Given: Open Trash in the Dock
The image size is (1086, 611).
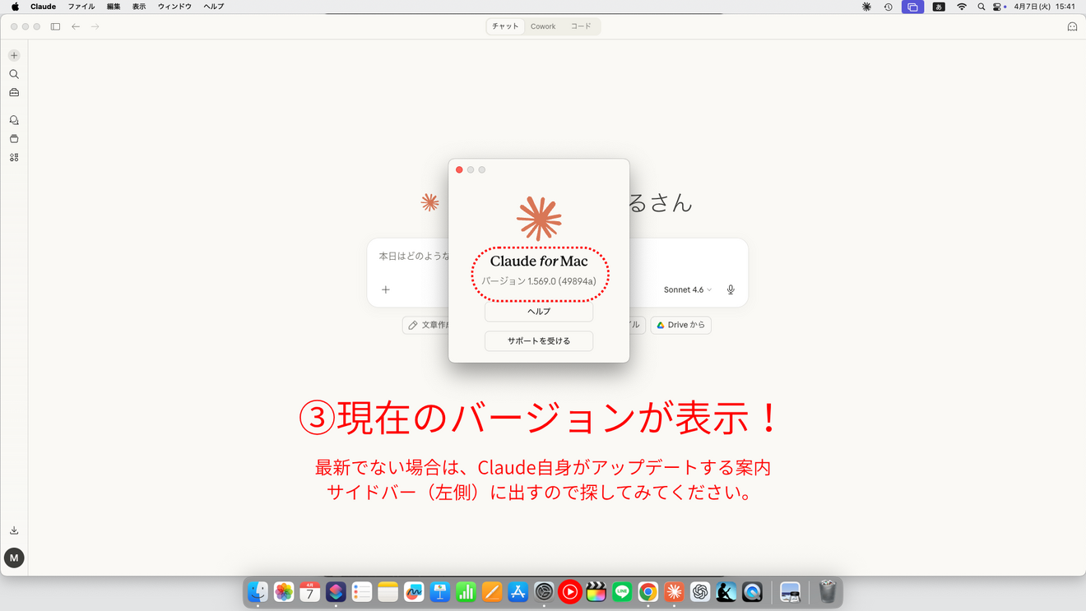Looking at the screenshot, I should [x=828, y=591].
